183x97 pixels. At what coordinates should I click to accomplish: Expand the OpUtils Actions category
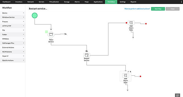[x=13, y=60]
